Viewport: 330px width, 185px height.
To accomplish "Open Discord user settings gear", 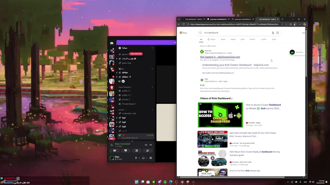I will (151, 158).
